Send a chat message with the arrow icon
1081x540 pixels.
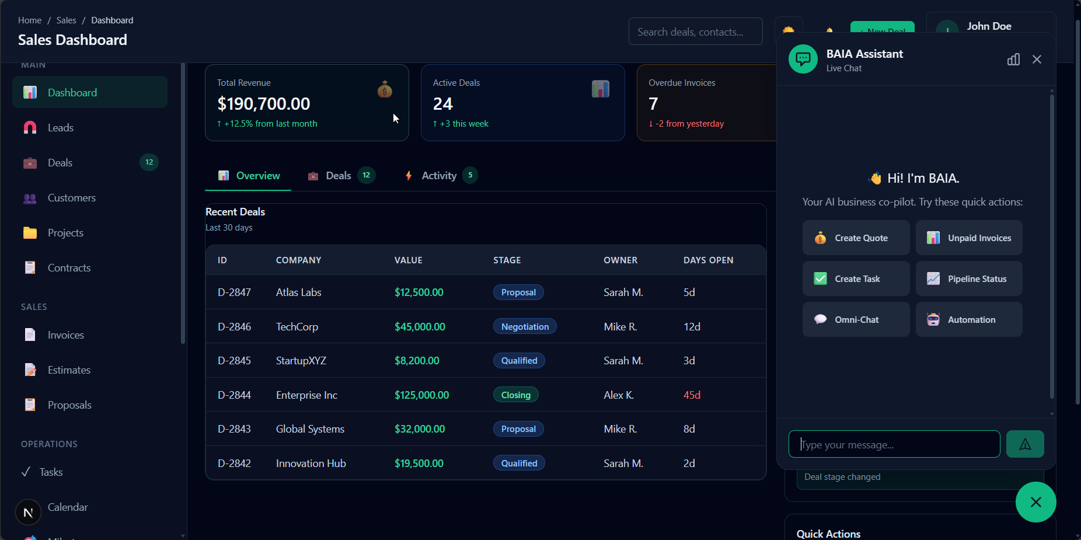tap(1025, 444)
